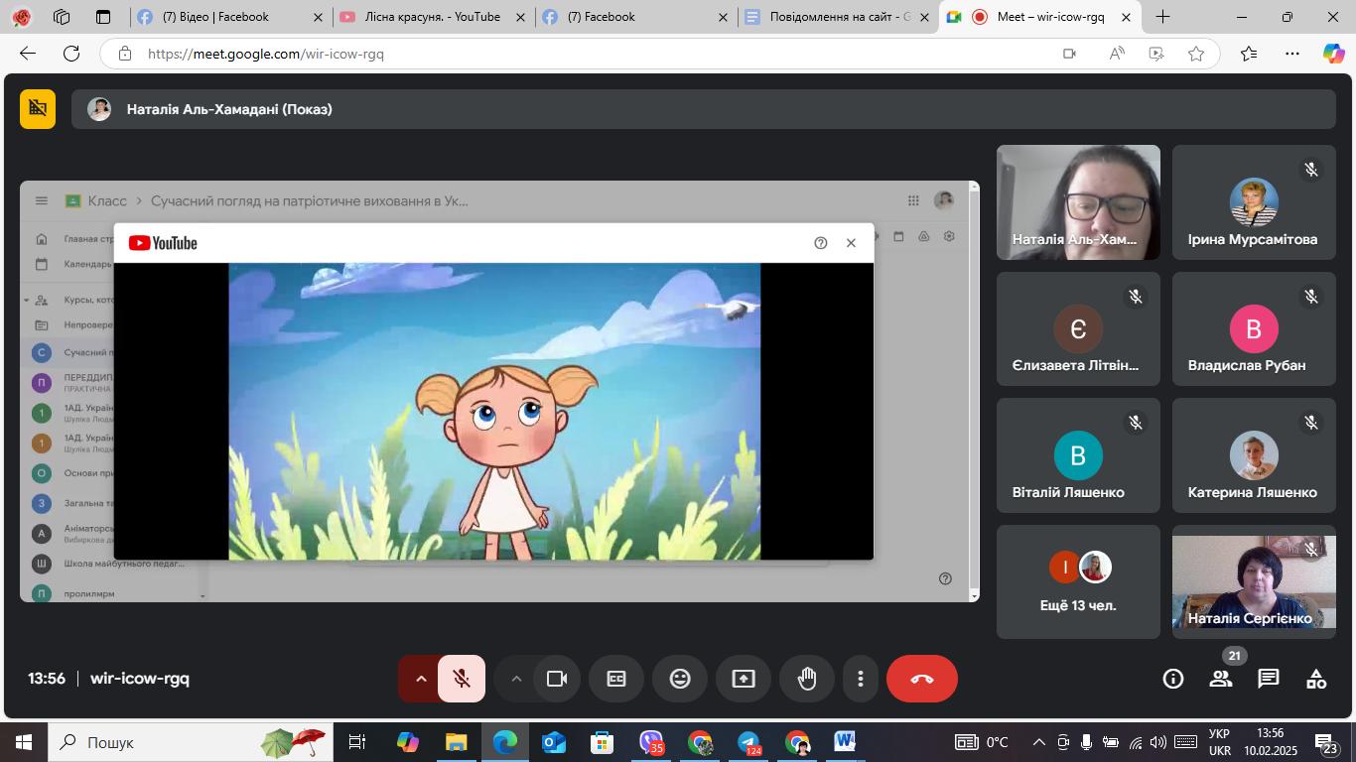Viewport: 1356px width, 762px height.
Task: Open the hamburger menu in shared Classroom
Action: 42,200
